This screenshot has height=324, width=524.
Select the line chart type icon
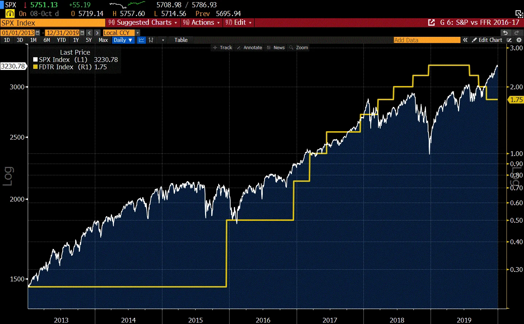click(141, 40)
